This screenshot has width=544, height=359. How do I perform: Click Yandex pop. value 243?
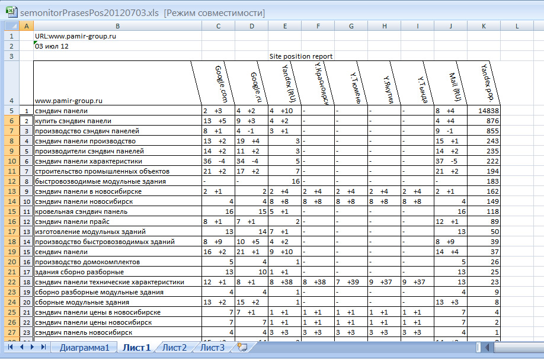coord(484,141)
